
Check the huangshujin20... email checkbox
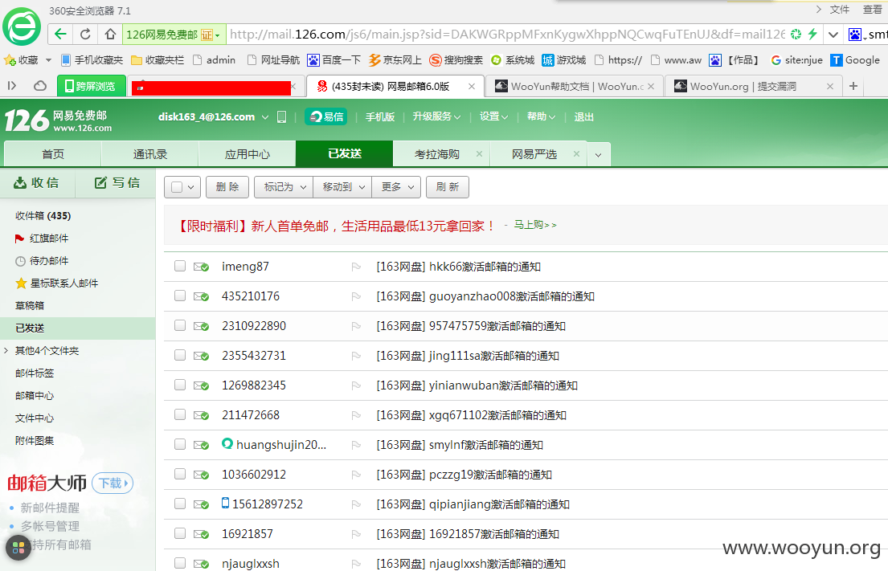[x=180, y=444]
